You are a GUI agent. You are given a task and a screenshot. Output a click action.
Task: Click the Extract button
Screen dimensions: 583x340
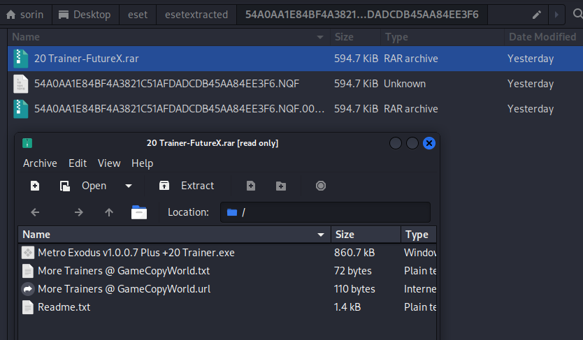pyautogui.click(x=187, y=186)
